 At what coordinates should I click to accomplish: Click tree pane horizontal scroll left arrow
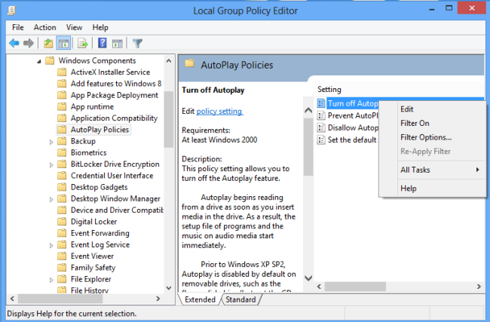(x=12, y=299)
